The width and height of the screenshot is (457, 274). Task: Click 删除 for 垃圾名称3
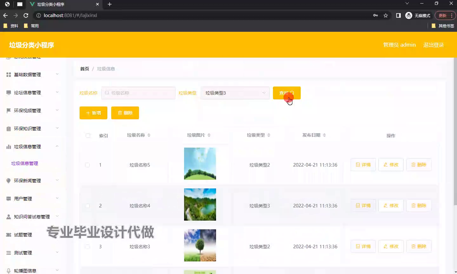click(x=419, y=246)
